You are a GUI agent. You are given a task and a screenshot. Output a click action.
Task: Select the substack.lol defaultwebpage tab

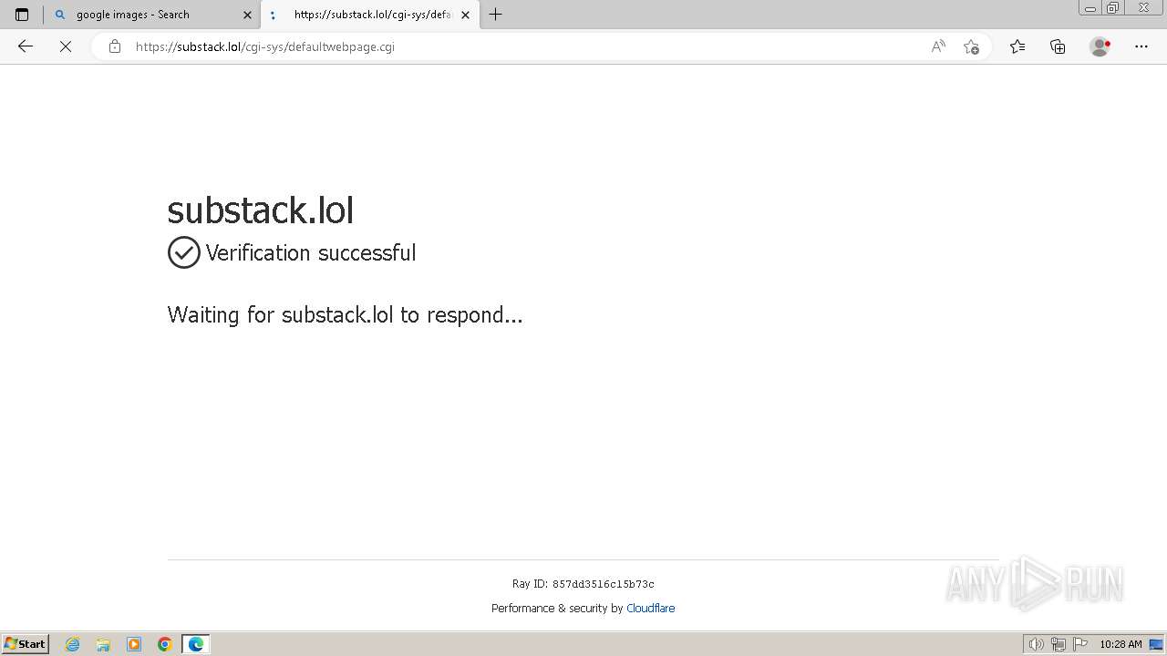[370, 15]
